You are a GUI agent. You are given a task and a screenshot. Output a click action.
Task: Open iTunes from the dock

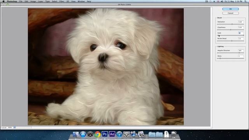point(119,134)
